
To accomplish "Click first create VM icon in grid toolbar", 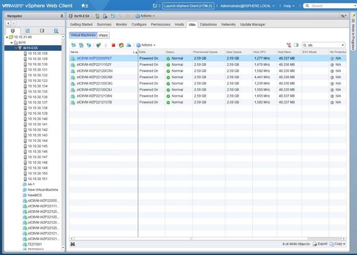I will 74,45.
